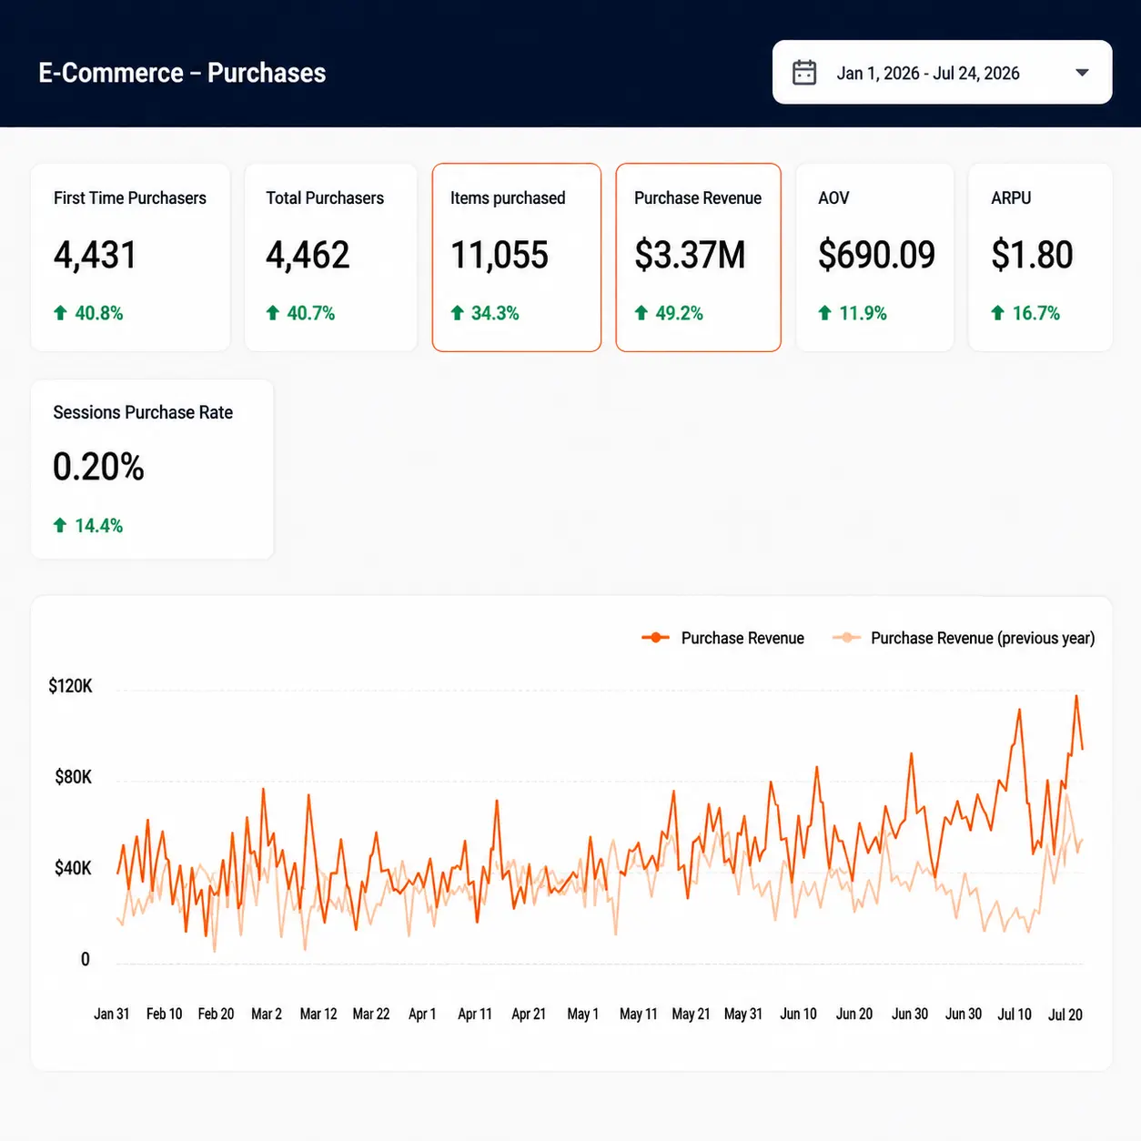The width and height of the screenshot is (1141, 1141).
Task: Click the light orange previous year legend marker
Action: [846, 638]
